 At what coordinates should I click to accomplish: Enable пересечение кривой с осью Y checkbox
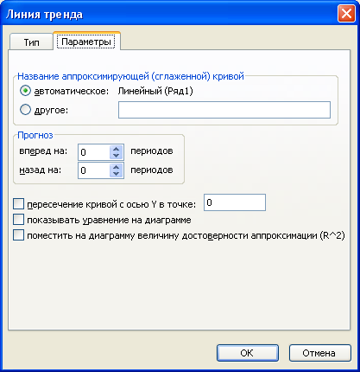(x=18, y=204)
